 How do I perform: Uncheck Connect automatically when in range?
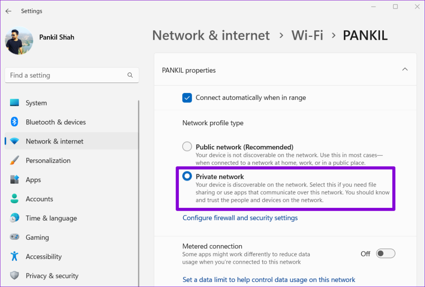pos(187,98)
